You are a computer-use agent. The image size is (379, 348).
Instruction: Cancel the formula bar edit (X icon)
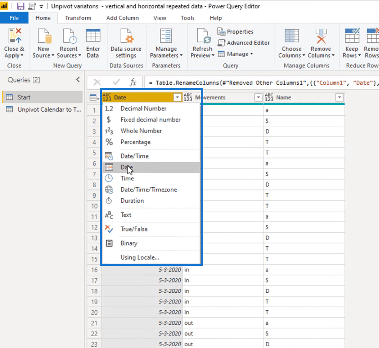pos(97,82)
